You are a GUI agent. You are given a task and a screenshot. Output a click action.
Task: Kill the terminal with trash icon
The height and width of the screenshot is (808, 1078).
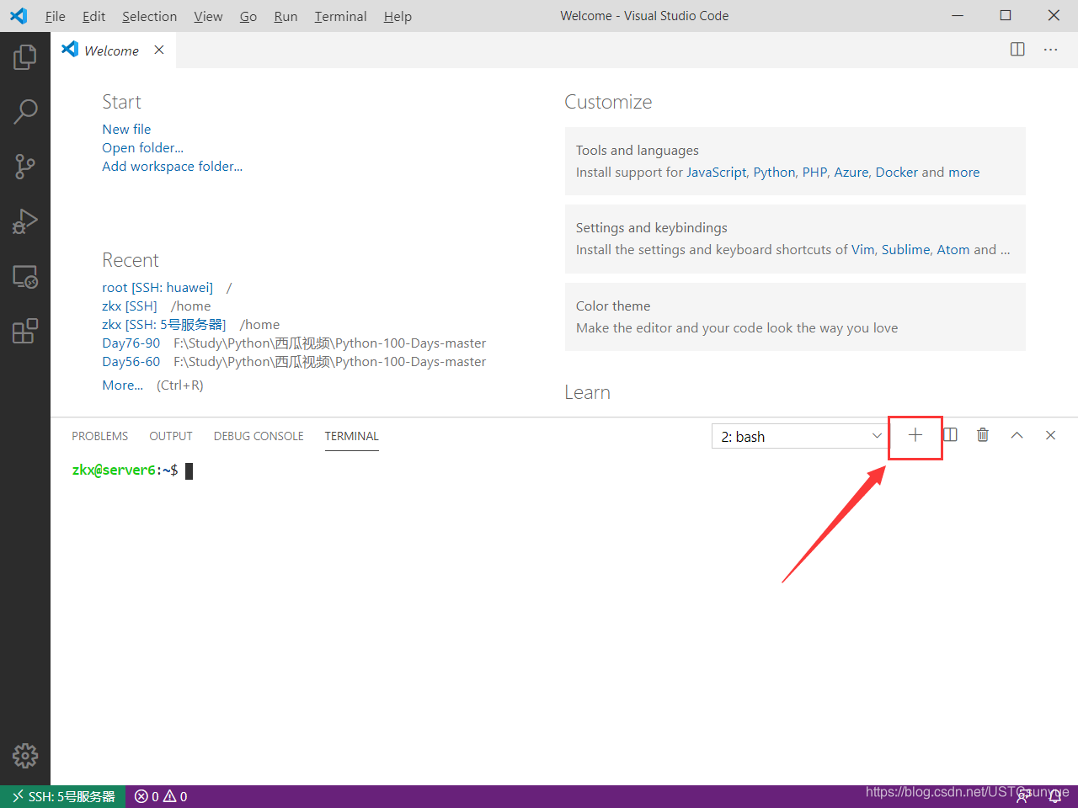tap(983, 435)
